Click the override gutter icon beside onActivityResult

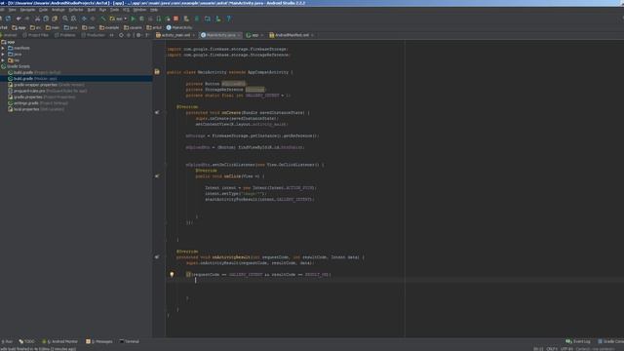(x=157, y=257)
